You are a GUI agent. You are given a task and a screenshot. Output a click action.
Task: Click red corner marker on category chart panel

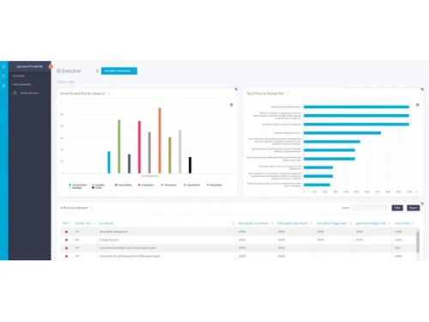click(236, 89)
